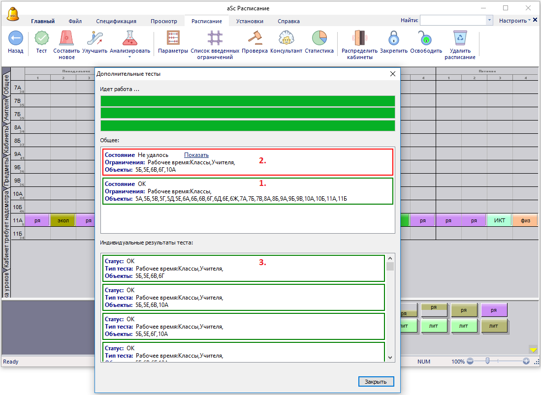The height and width of the screenshot is (395, 541).
Task: Click the Закрепить padlock icon
Action: (394, 38)
